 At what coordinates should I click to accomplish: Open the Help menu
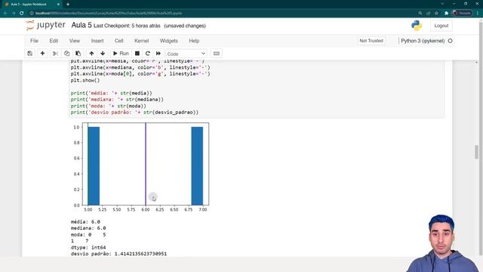[x=194, y=41]
